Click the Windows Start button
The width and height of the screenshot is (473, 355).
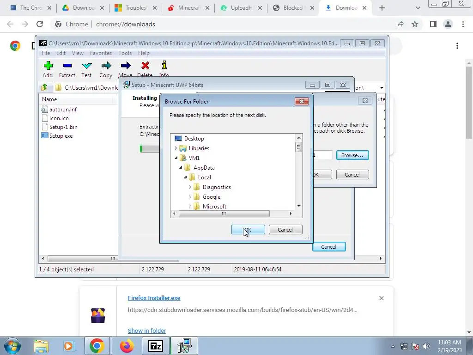pos(12,346)
